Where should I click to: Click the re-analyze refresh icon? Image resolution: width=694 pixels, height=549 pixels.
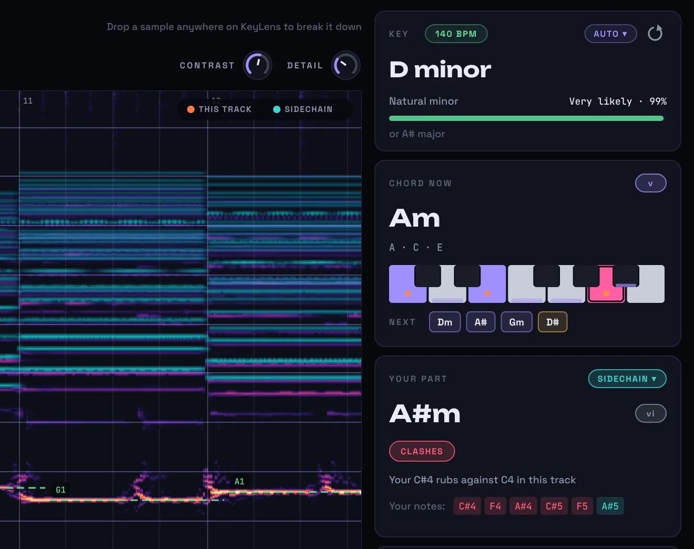coord(655,34)
